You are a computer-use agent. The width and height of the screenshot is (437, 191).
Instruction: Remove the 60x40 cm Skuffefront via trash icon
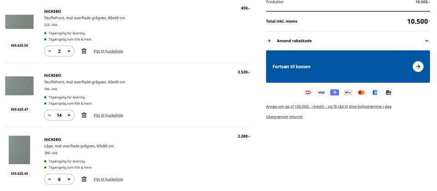click(84, 116)
